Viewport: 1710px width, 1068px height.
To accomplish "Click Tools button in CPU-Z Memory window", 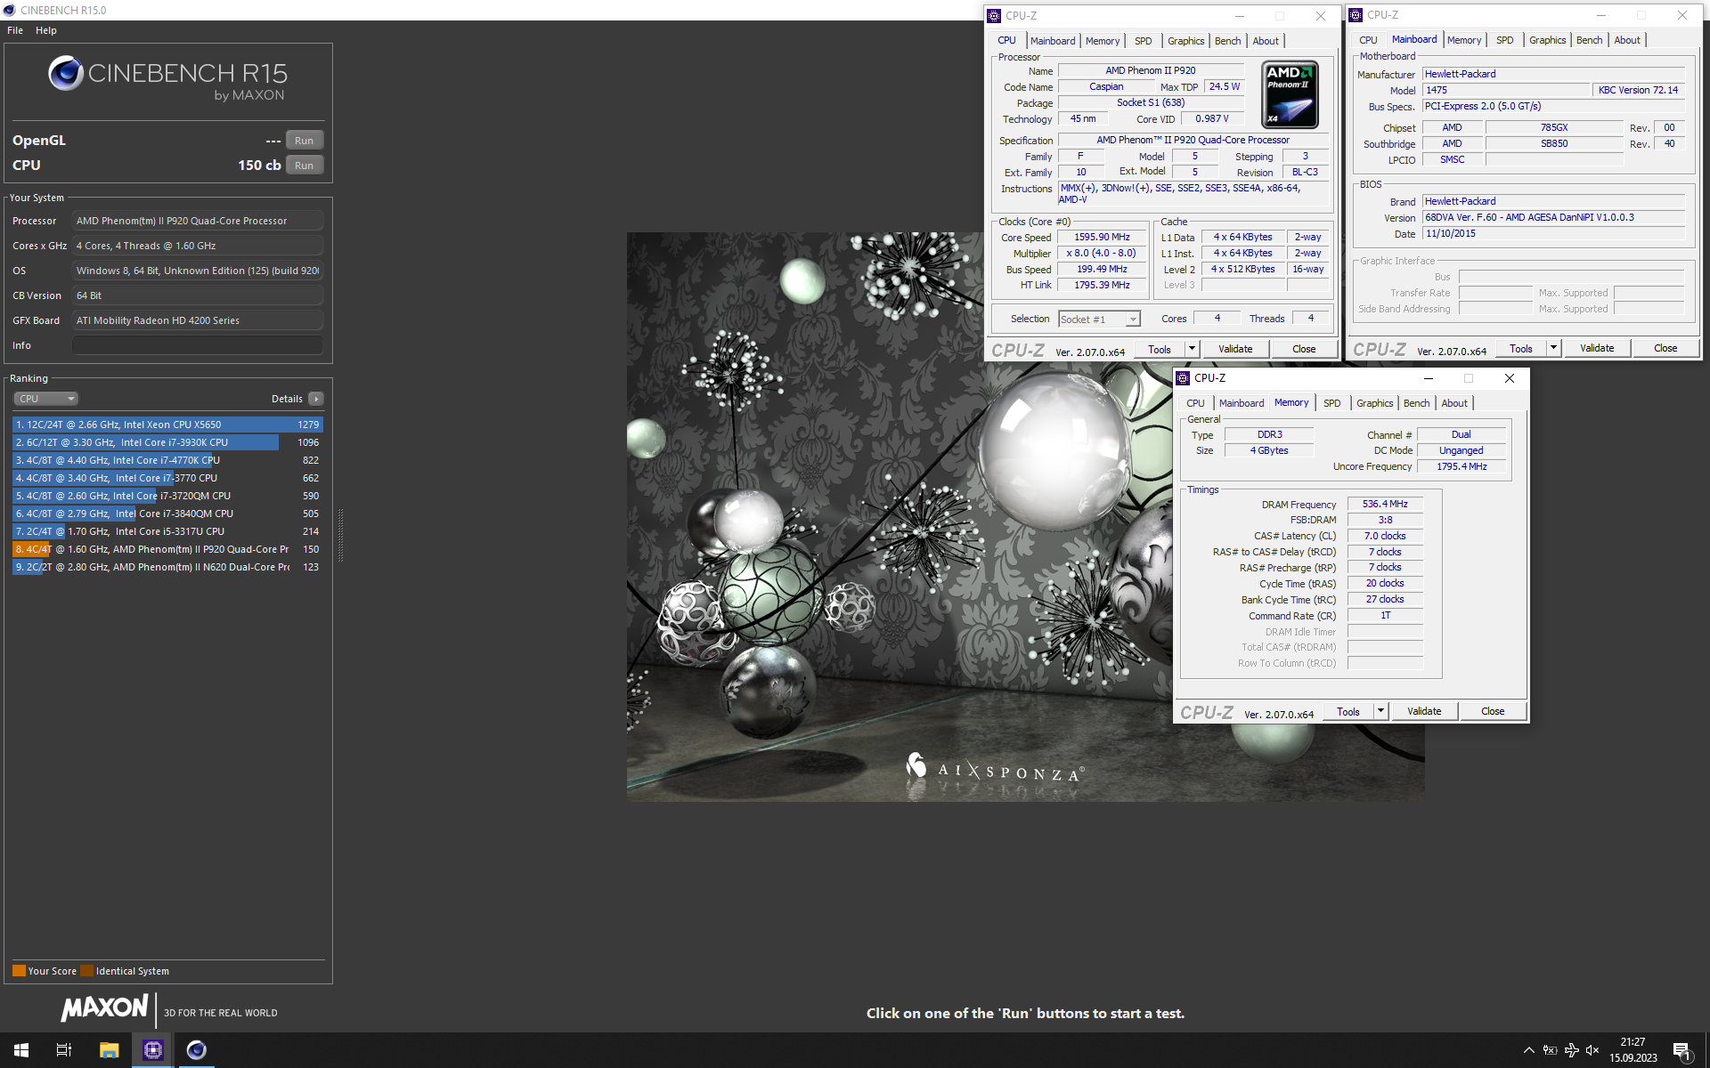I will pyautogui.click(x=1348, y=711).
